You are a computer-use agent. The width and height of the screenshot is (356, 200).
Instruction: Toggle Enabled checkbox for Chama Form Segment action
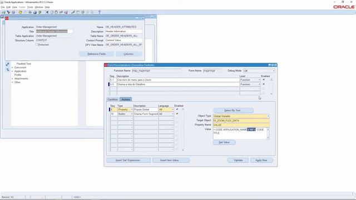point(177,114)
